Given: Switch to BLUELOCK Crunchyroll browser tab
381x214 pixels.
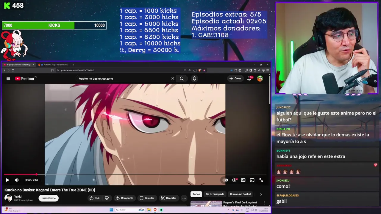Looking at the screenshot, I should (54, 64).
